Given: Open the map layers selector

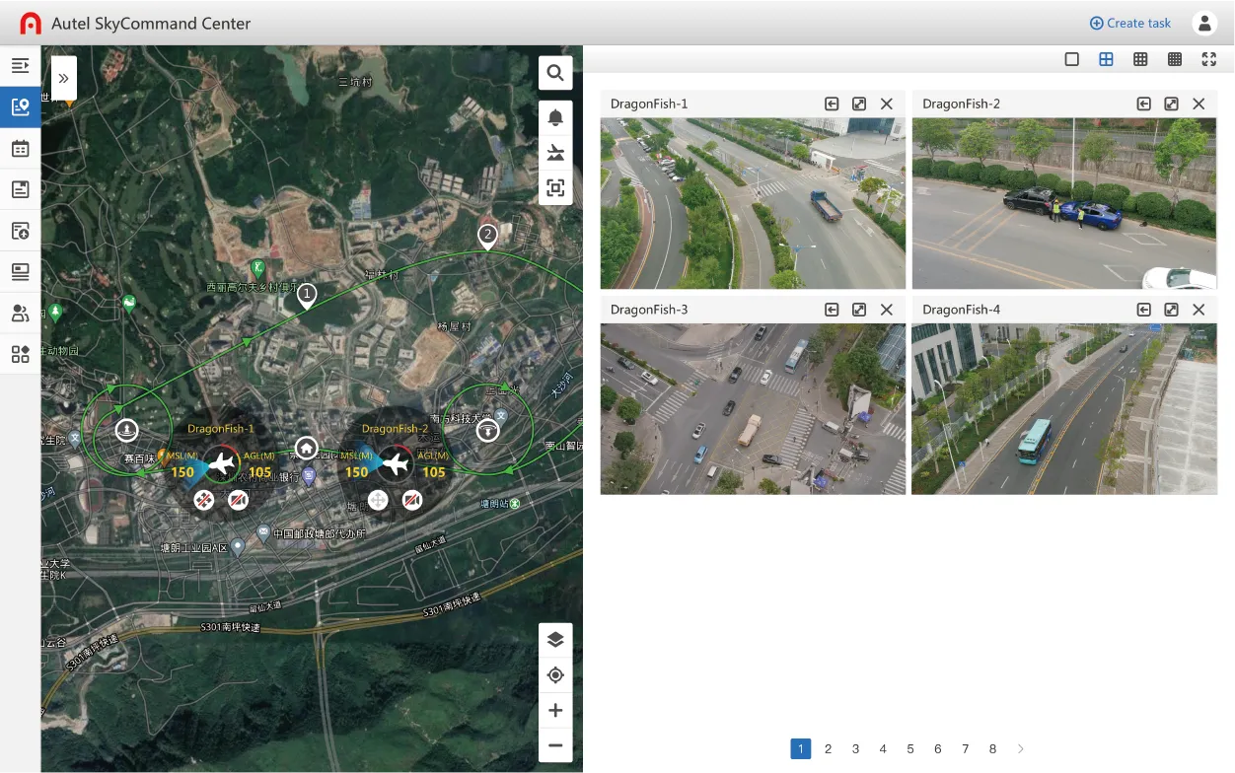Looking at the screenshot, I should coord(555,640).
